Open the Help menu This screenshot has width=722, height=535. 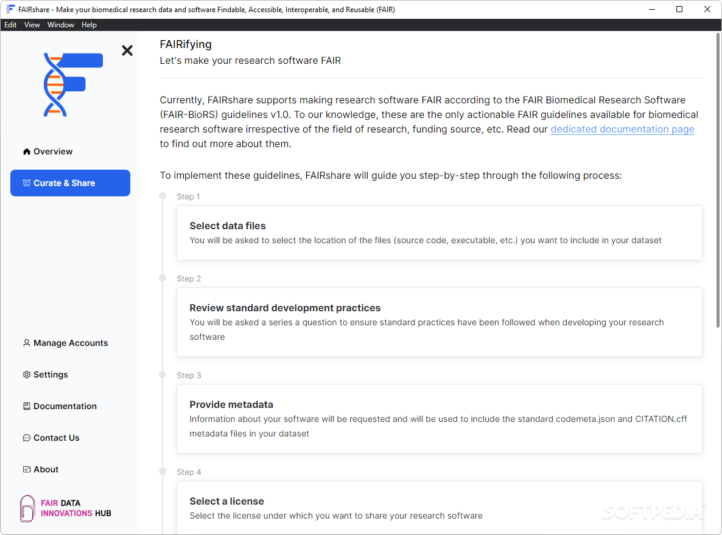click(x=89, y=25)
